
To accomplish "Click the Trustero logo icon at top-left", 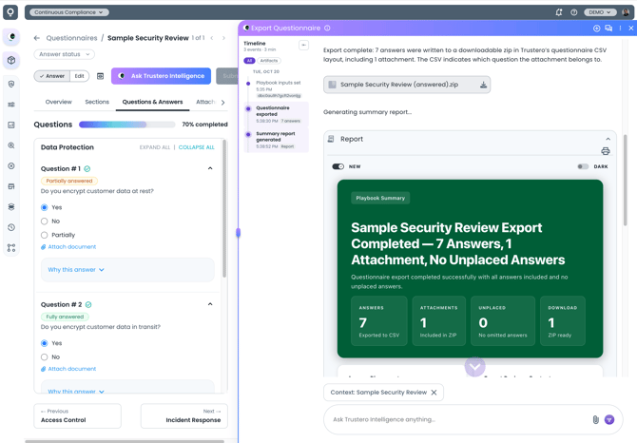I will coord(10,11).
